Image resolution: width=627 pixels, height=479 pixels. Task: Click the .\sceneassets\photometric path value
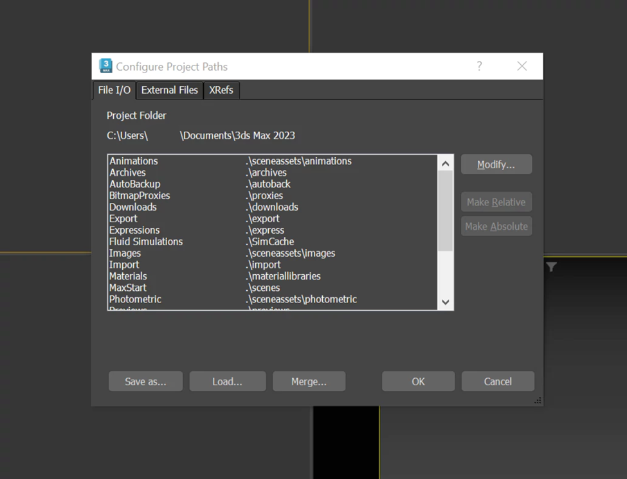pos(301,299)
